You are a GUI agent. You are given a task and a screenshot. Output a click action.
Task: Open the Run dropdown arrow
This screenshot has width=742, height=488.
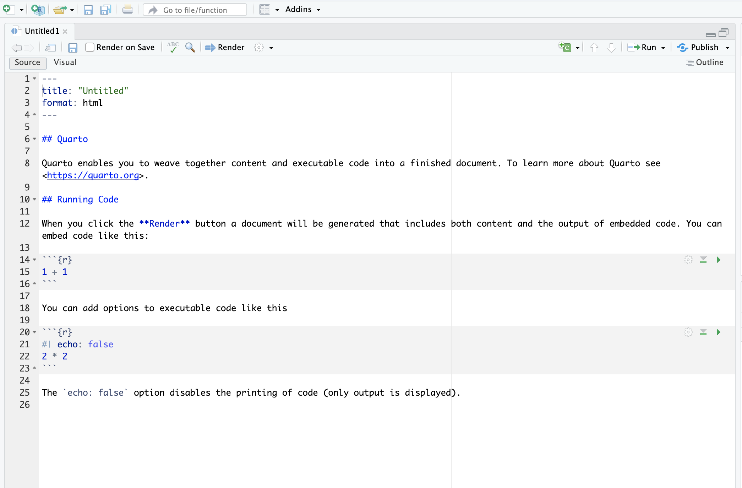click(663, 48)
